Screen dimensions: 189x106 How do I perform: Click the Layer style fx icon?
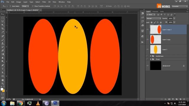click(165, 99)
